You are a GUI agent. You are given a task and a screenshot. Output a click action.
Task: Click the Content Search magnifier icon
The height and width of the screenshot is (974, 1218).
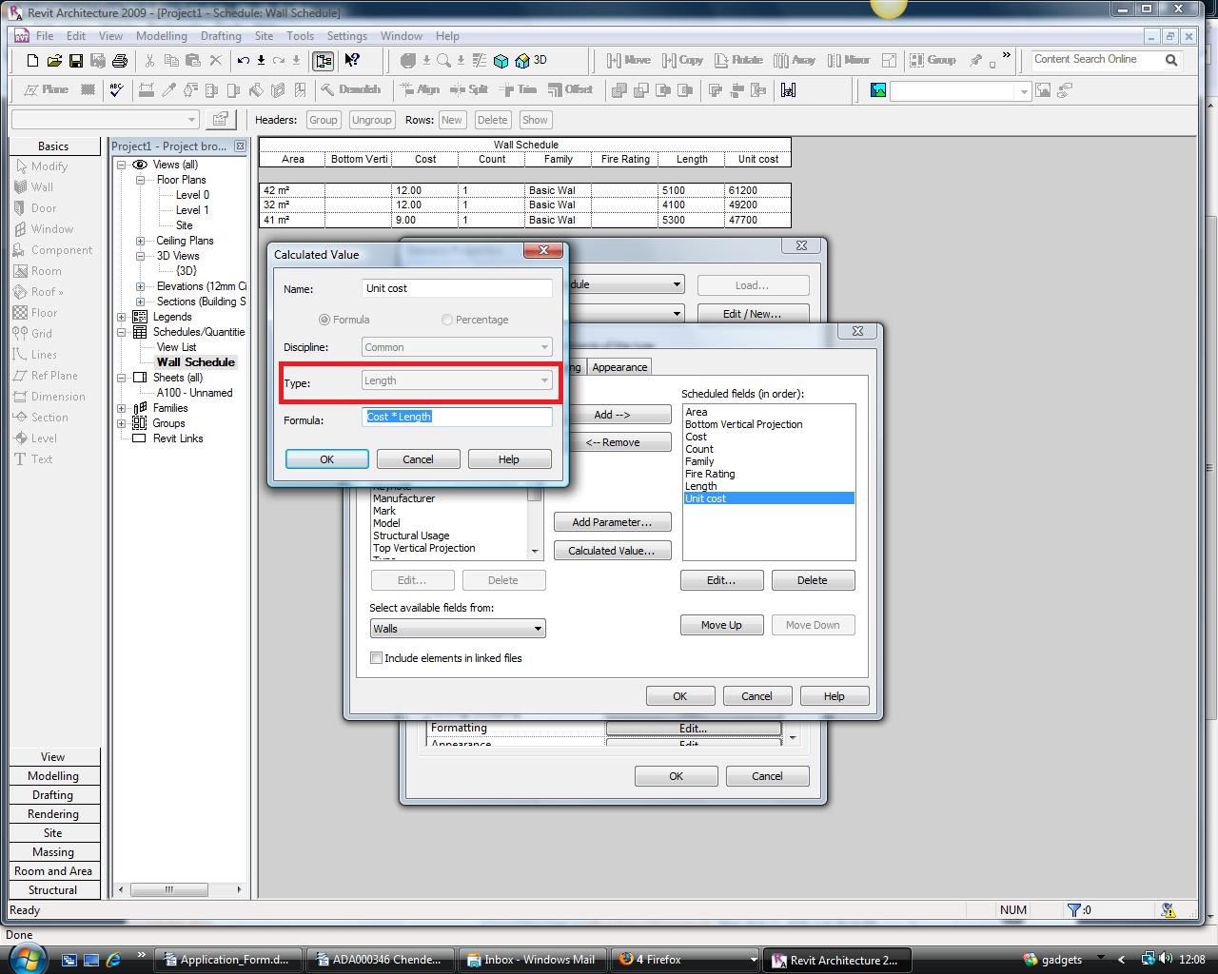(1171, 60)
